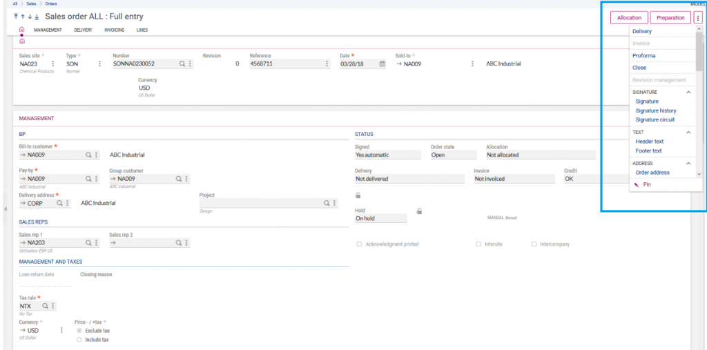This screenshot has width=707, height=350.
Task: Click the home icon below the title
Action: pos(21,30)
